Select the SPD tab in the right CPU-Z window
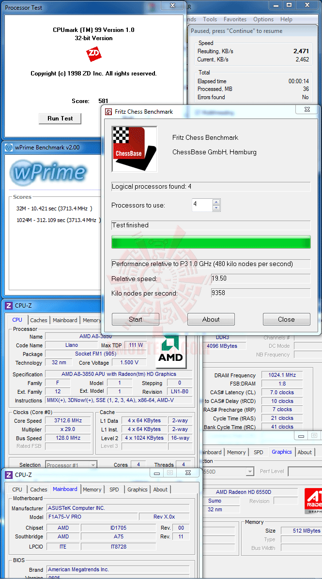Image resolution: width=322 pixels, height=579 pixels. point(259,452)
